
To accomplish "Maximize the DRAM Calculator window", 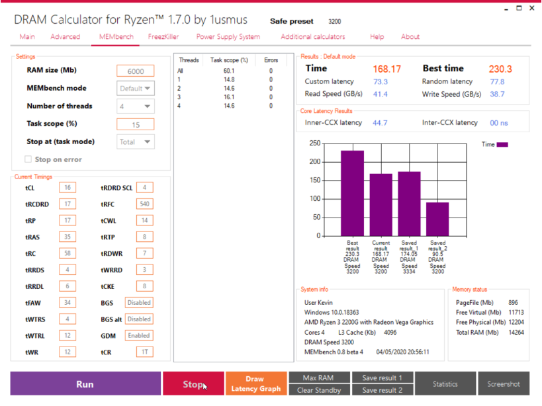I will pyautogui.click(x=519, y=8).
